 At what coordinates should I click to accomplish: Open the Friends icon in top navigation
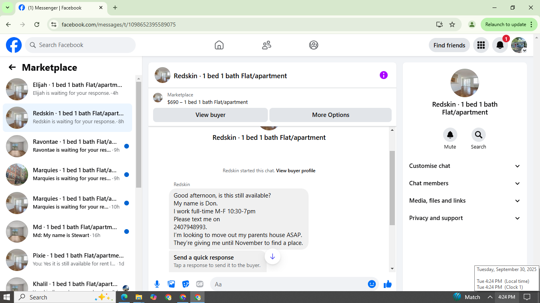(267, 45)
